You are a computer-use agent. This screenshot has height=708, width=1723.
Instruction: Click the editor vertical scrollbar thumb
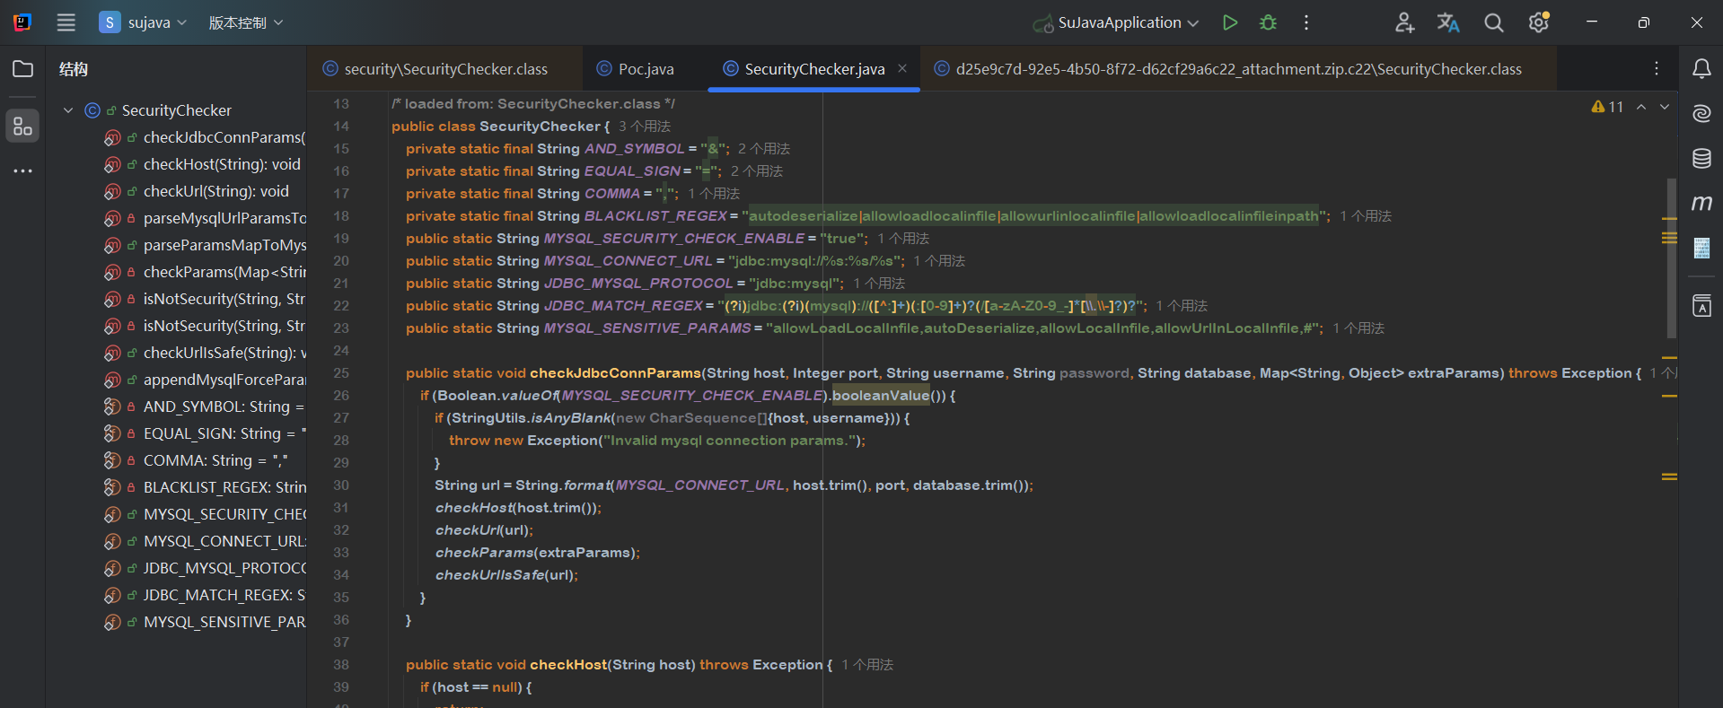click(x=1671, y=258)
